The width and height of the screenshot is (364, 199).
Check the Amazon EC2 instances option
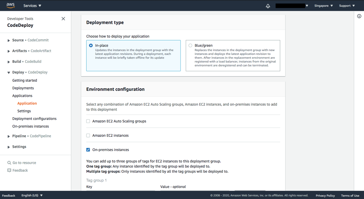[88, 136]
